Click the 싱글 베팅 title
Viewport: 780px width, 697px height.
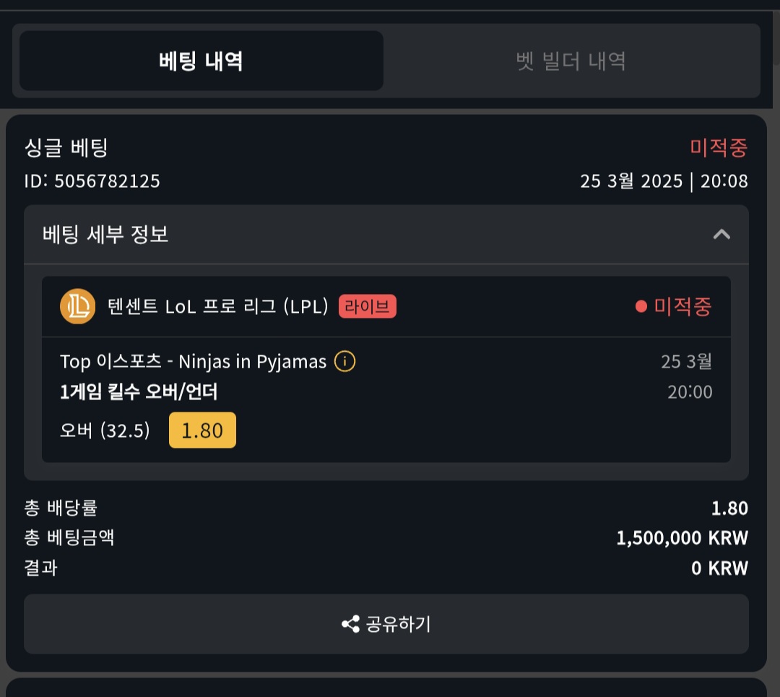66,148
